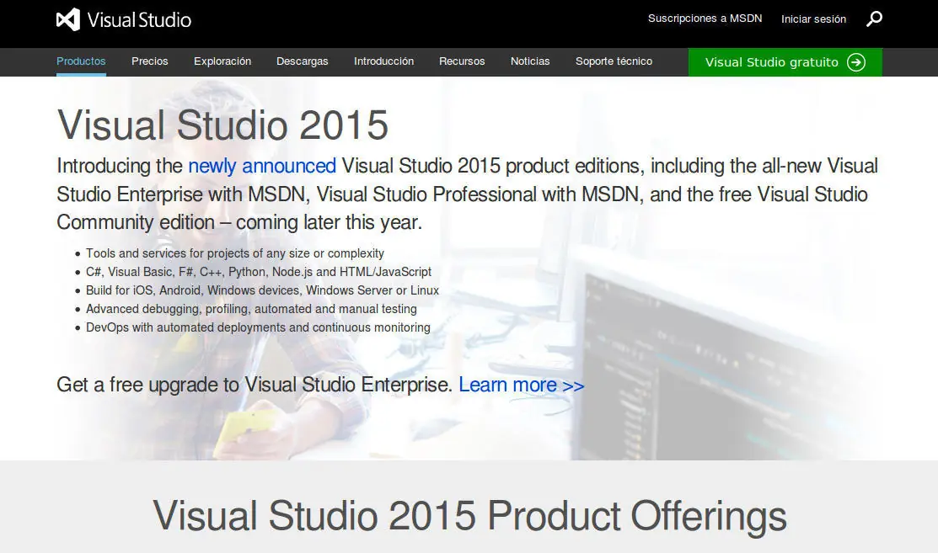938x553 pixels.
Task: Click the Recursos menu item
Action: click(462, 61)
